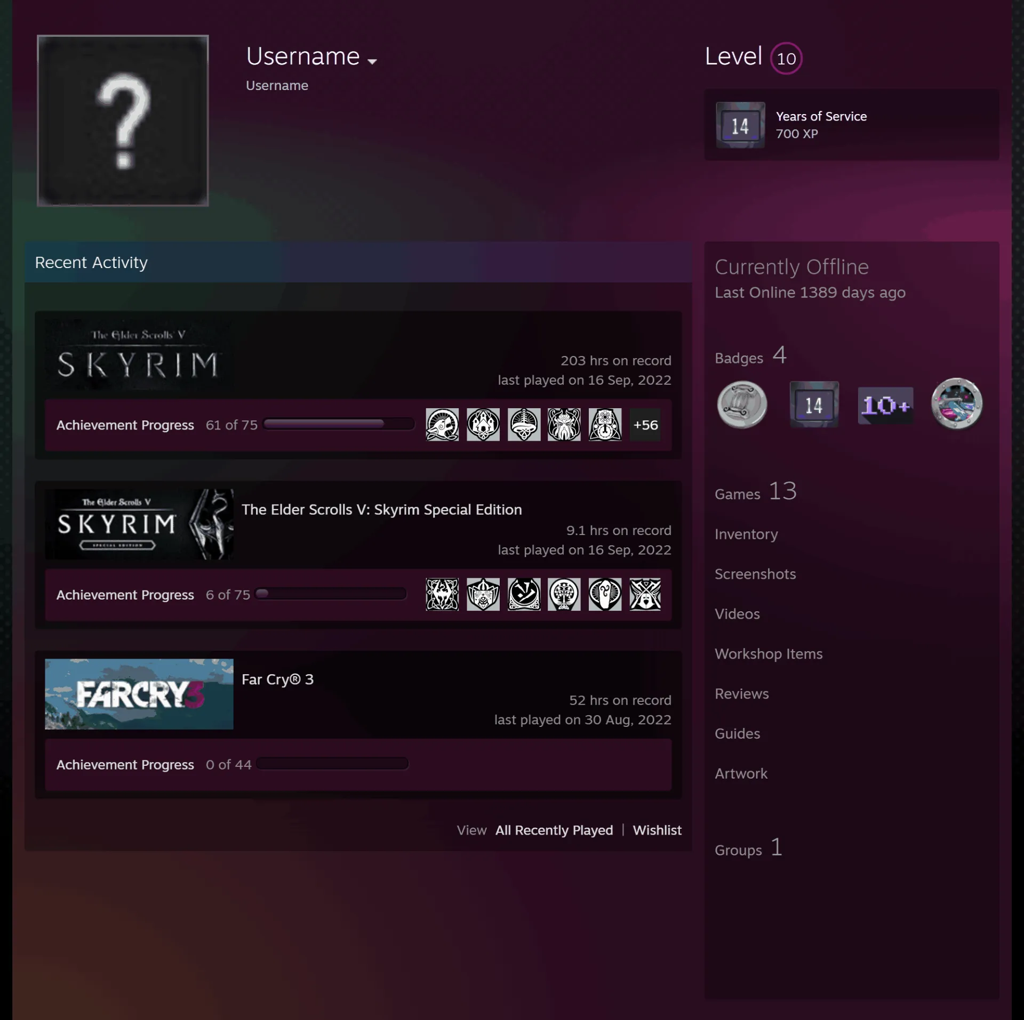Open the Badges 4 section link
1024x1020 pixels.
coord(751,355)
